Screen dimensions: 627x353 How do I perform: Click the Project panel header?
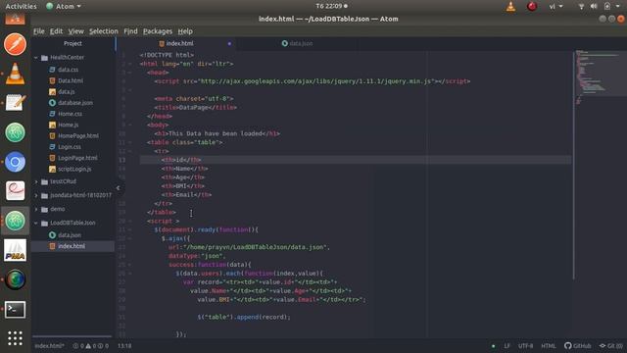tap(72, 43)
